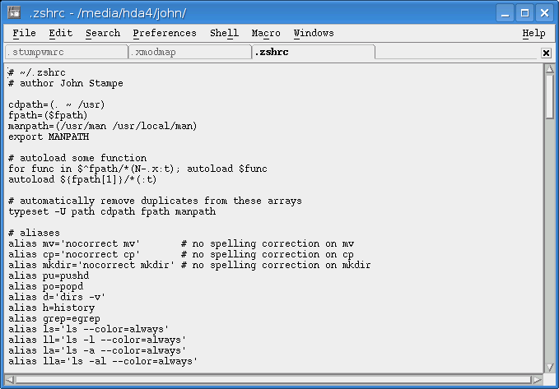Click the '# author John Stampe' line

(66, 83)
